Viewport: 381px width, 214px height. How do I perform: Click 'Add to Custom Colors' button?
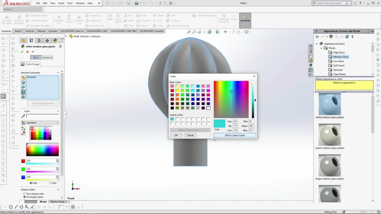(235, 135)
